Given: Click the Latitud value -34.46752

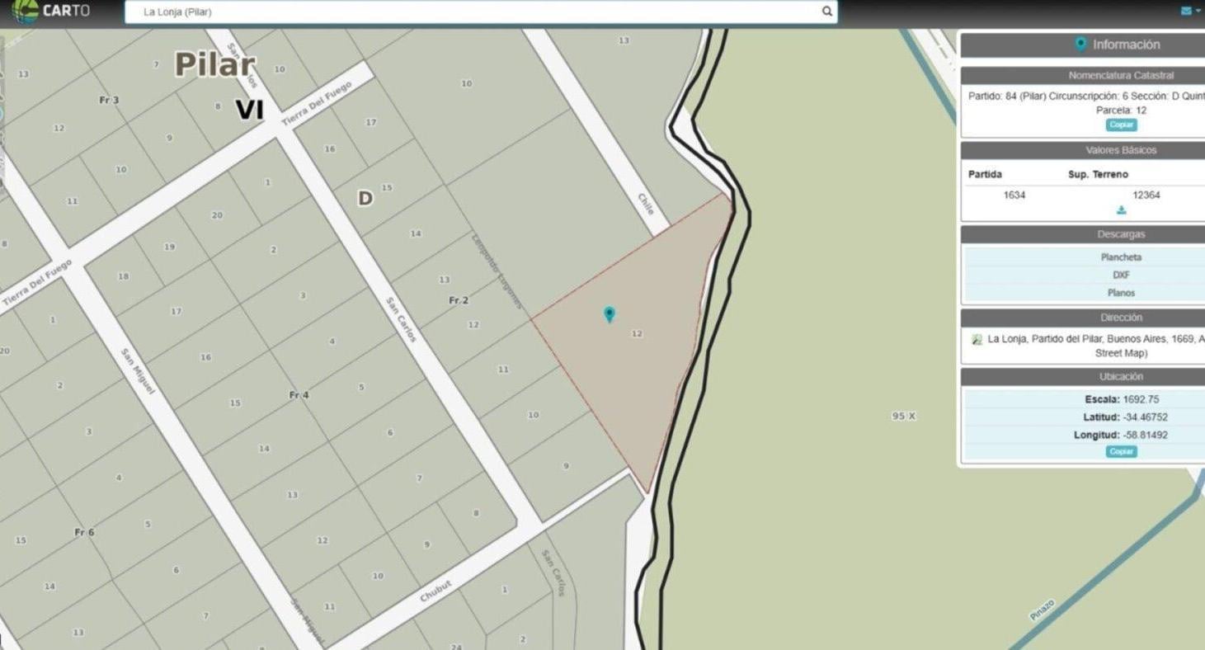Looking at the screenshot, I should [x=1145, y=417].
